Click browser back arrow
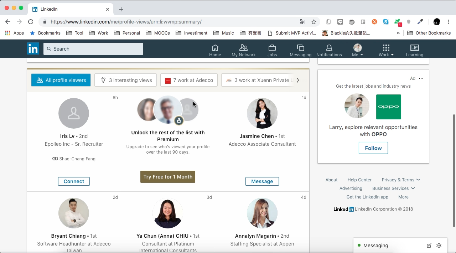 (8, 22)
